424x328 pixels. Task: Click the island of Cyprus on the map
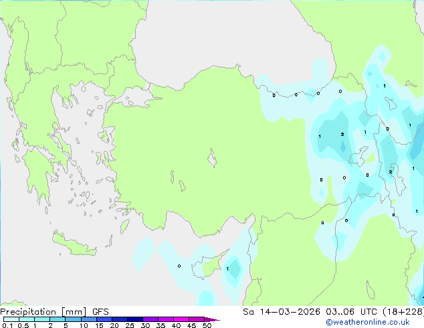tap(209, 265)
